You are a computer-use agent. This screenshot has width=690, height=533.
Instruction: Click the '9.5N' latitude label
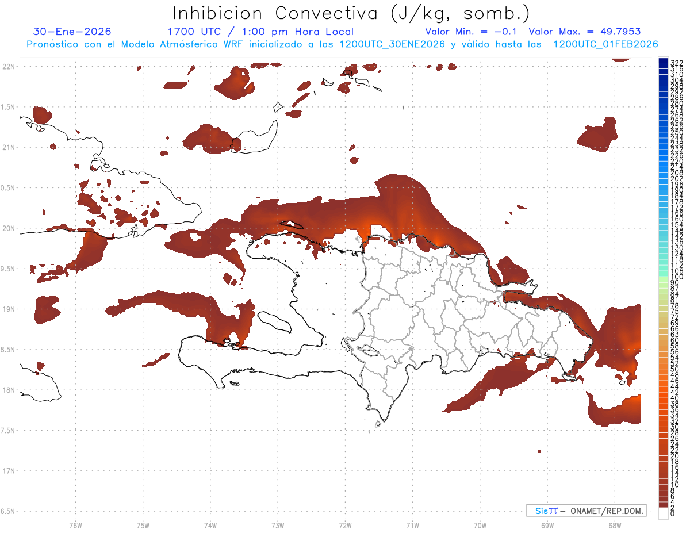click(x=9, y=269)
